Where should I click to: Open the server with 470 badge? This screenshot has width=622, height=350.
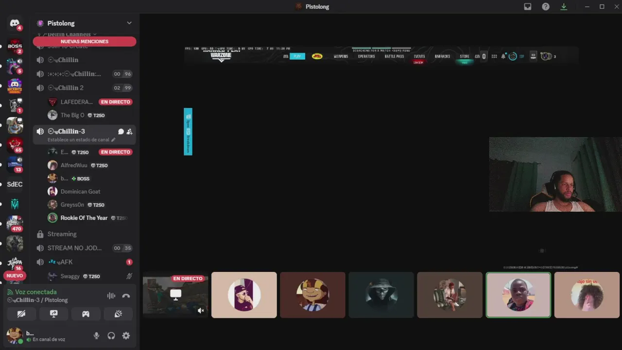tap(15, 223)
